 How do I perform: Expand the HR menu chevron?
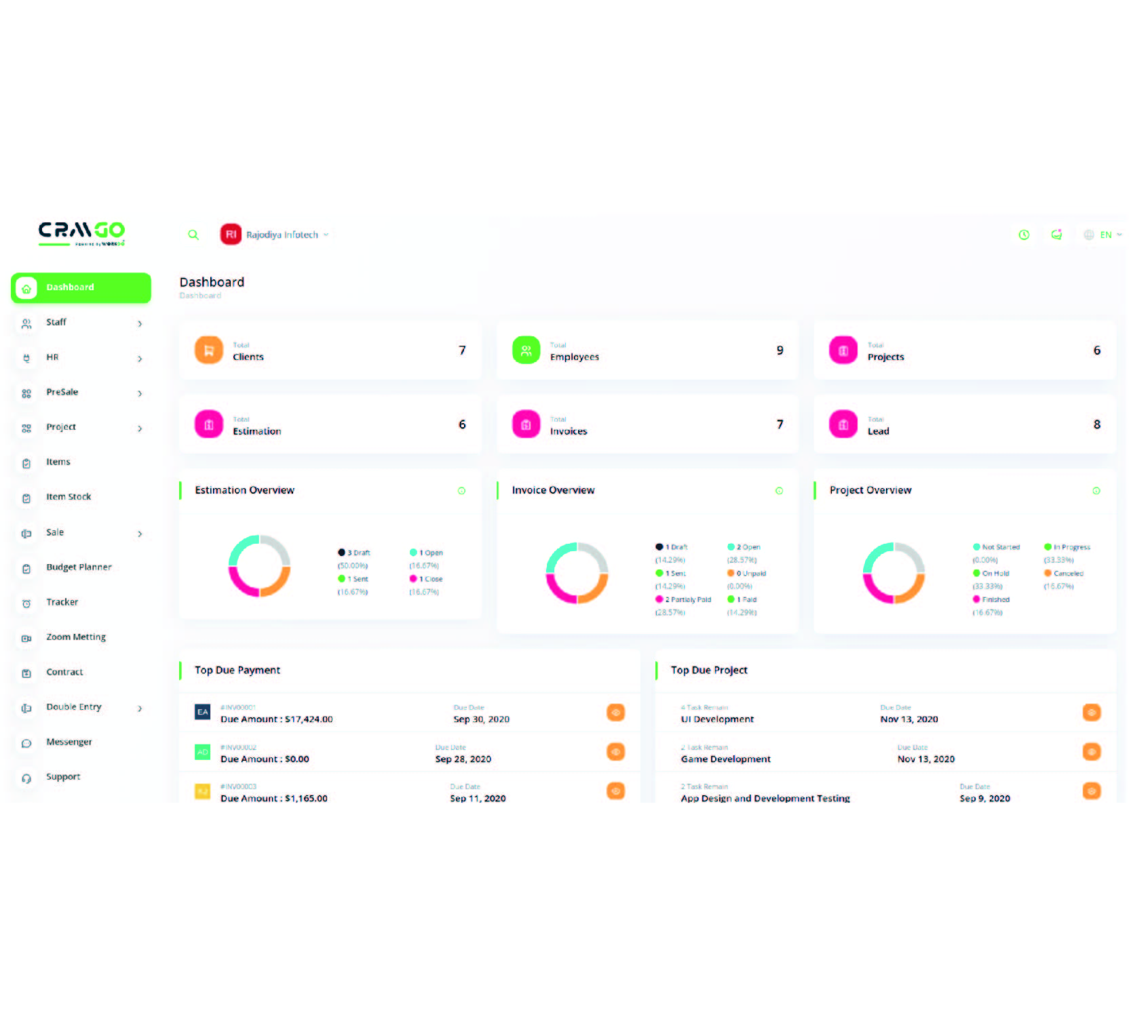click(x=140, y=359)
